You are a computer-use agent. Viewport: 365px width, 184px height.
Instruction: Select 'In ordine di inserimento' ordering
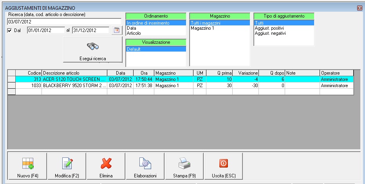coord(156,23)
